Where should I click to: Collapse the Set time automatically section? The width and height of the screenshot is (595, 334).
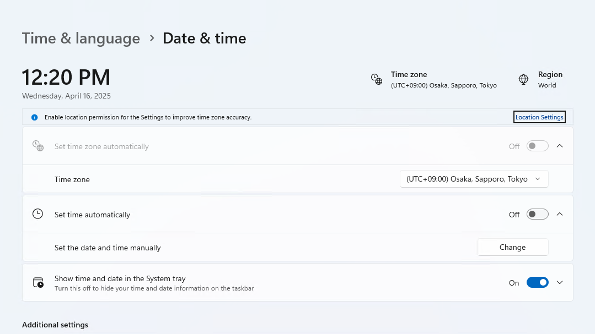point(560,214)
